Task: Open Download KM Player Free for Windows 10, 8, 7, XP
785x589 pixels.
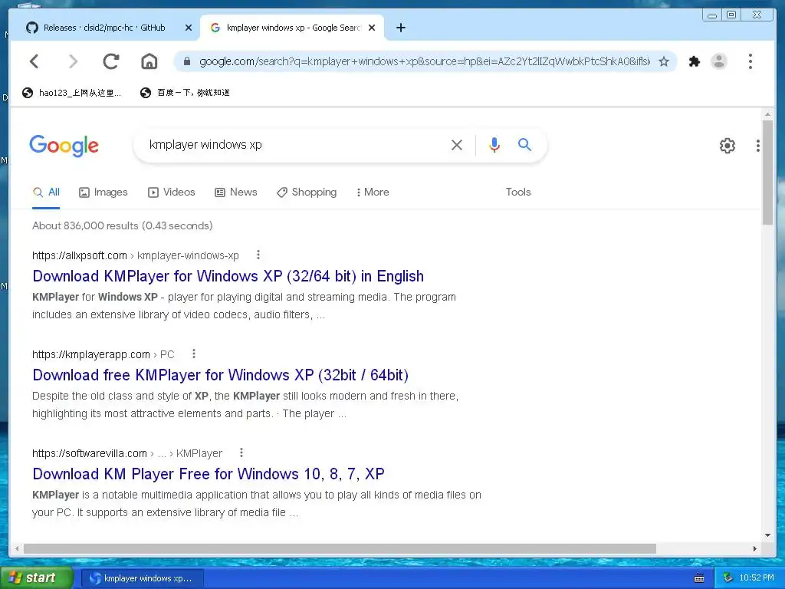Action: [209, 474]
